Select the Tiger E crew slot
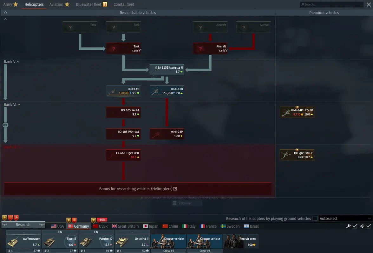Viewport: 373px width, 253px height. point(60,241)
